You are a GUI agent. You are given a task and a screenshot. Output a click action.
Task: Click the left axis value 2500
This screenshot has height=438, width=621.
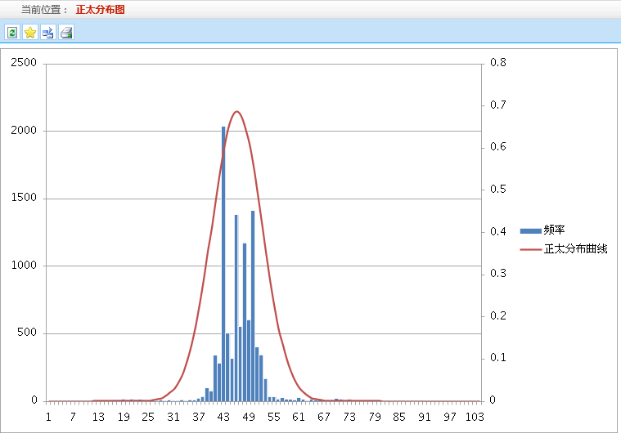click(x=24, y=63)
